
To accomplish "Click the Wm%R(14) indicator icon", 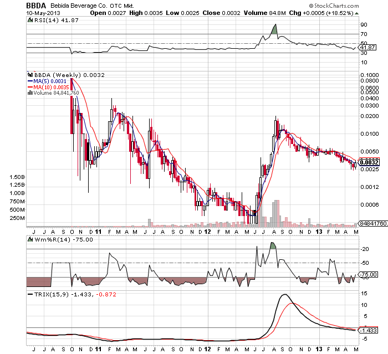I will tap(30, 239).
